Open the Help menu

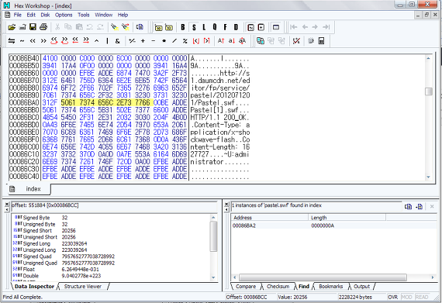(123, 15)
